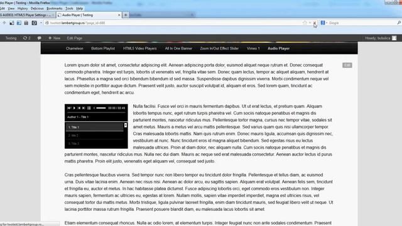402x226 pixels.
Task: Click + New in the admin bar
Action: [54, 38]
